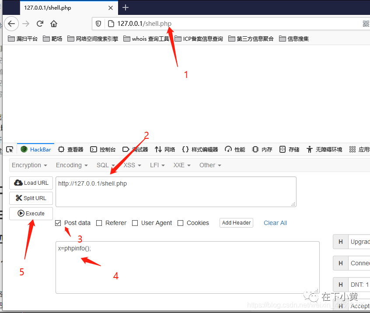370x313 pixels.
Task: Open the 网络空间搜索引擎 bookmark folder
Action: tap(93, 39)
